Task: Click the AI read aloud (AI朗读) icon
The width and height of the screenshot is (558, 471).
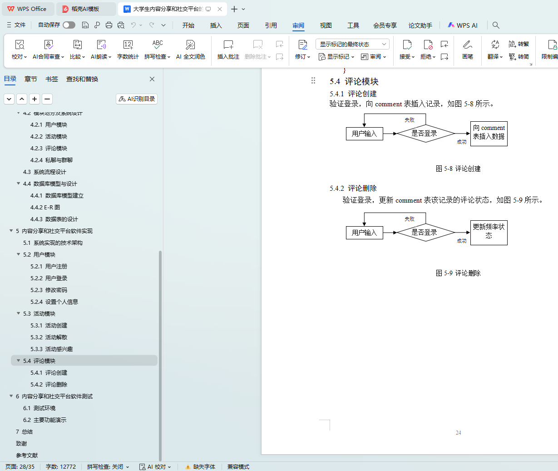Action: 101,45
